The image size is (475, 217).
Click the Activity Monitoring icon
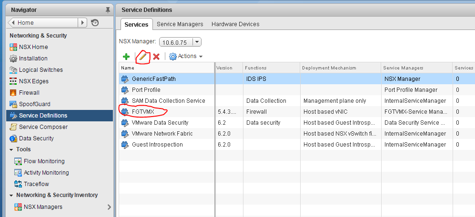coord(18,173)
